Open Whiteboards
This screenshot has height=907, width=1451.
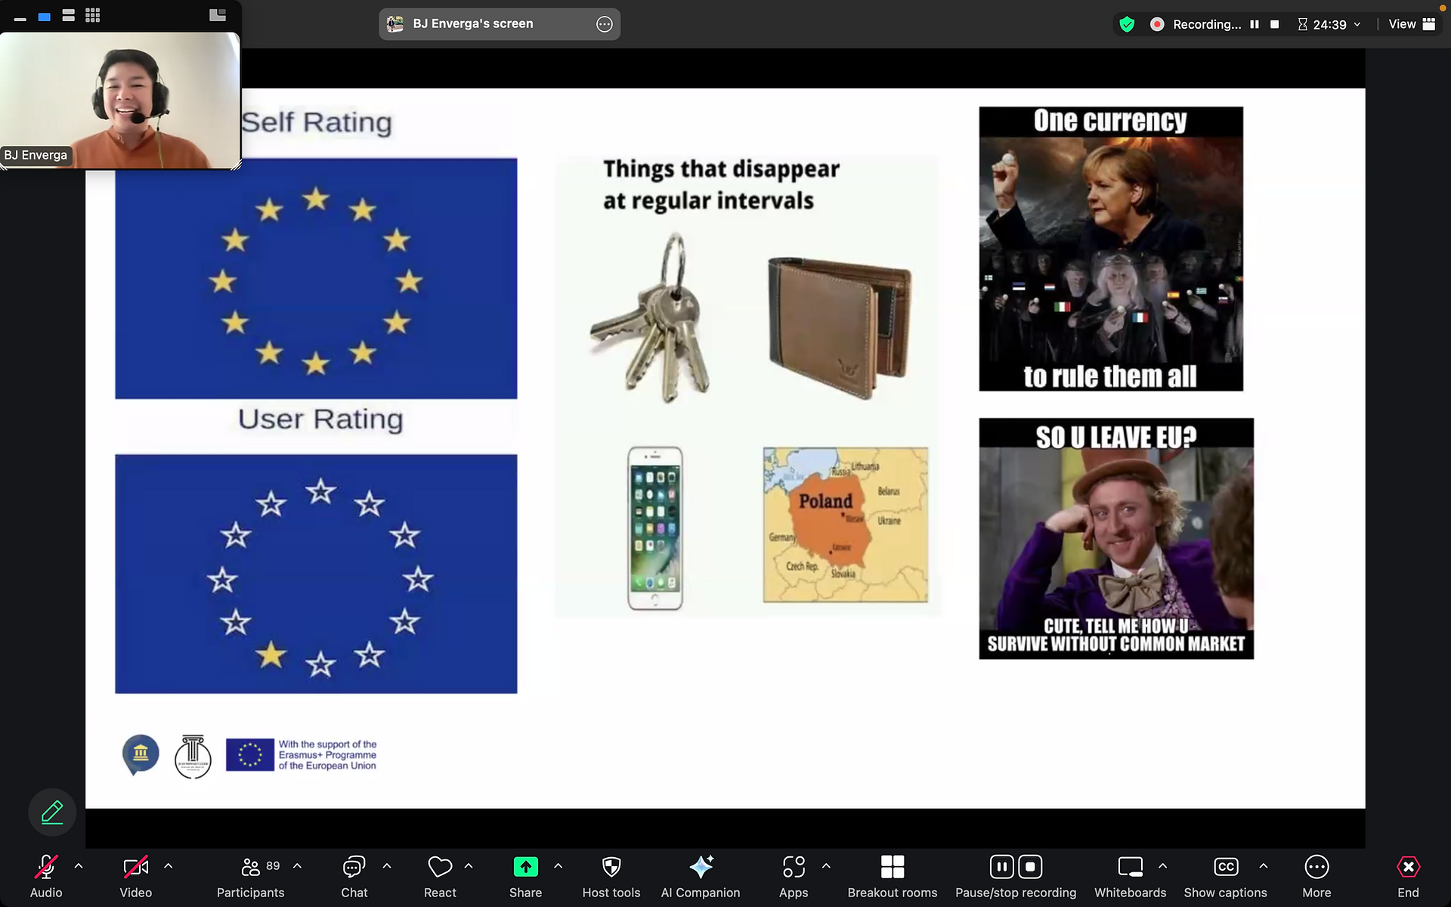click(1131, 876)
